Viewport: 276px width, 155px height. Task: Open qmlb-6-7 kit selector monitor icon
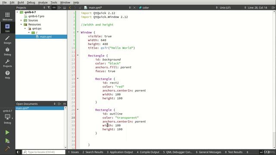[x=7, y=117]
